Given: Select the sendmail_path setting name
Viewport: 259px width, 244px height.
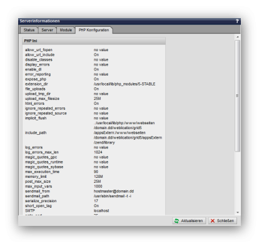Looking at the screenshot, I should pos(37,196).
